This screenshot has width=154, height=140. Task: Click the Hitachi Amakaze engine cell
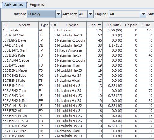(72, 50)
